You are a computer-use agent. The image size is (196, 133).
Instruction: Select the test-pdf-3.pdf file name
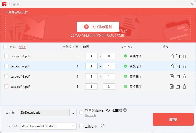tap(20, 77)
